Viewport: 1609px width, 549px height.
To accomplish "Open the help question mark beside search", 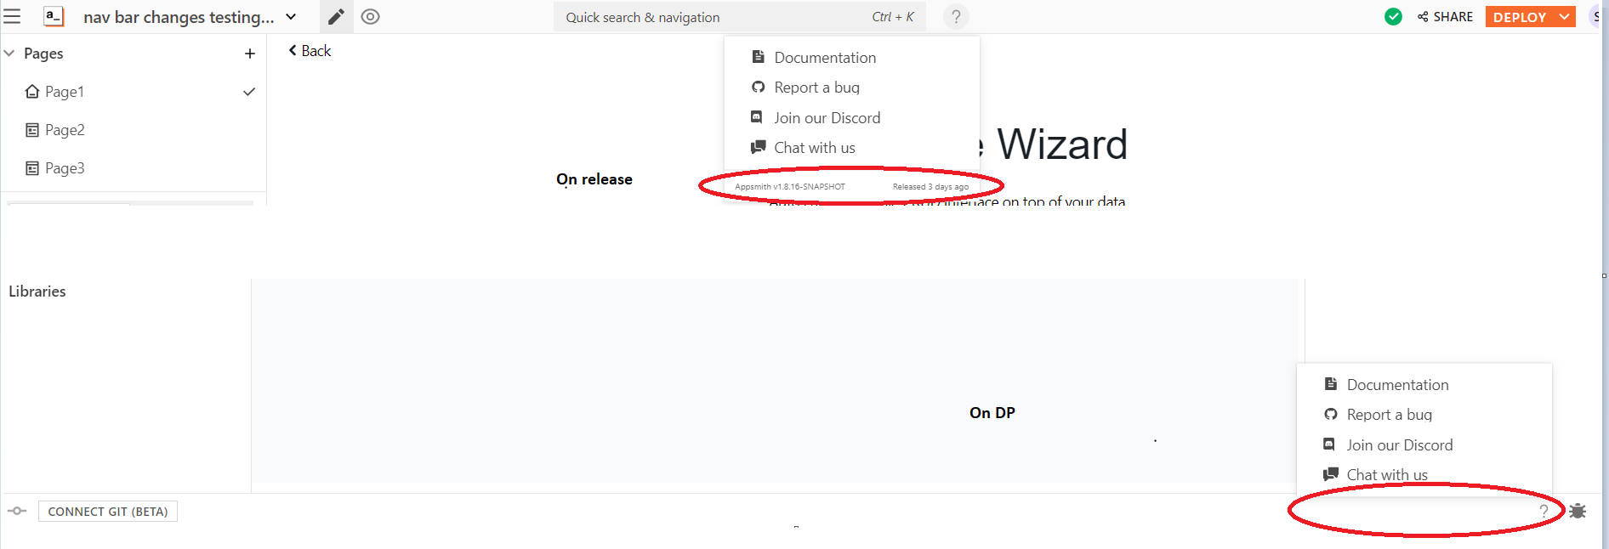I will point(956,17).
